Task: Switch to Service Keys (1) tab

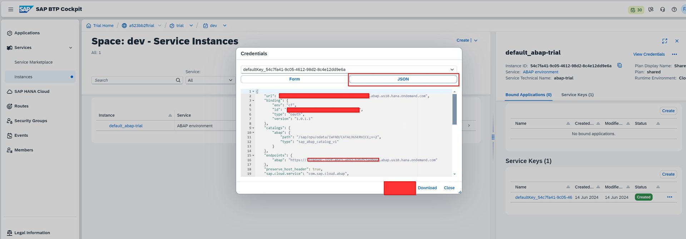Action: pos(577,95)
